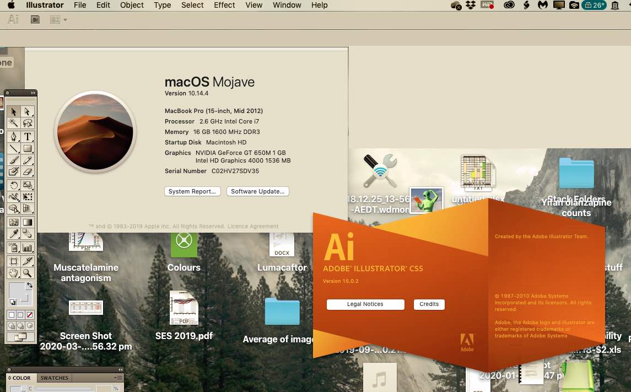Reset to default fill and stroke
The image size is (631, 392).
coord(13,302)
